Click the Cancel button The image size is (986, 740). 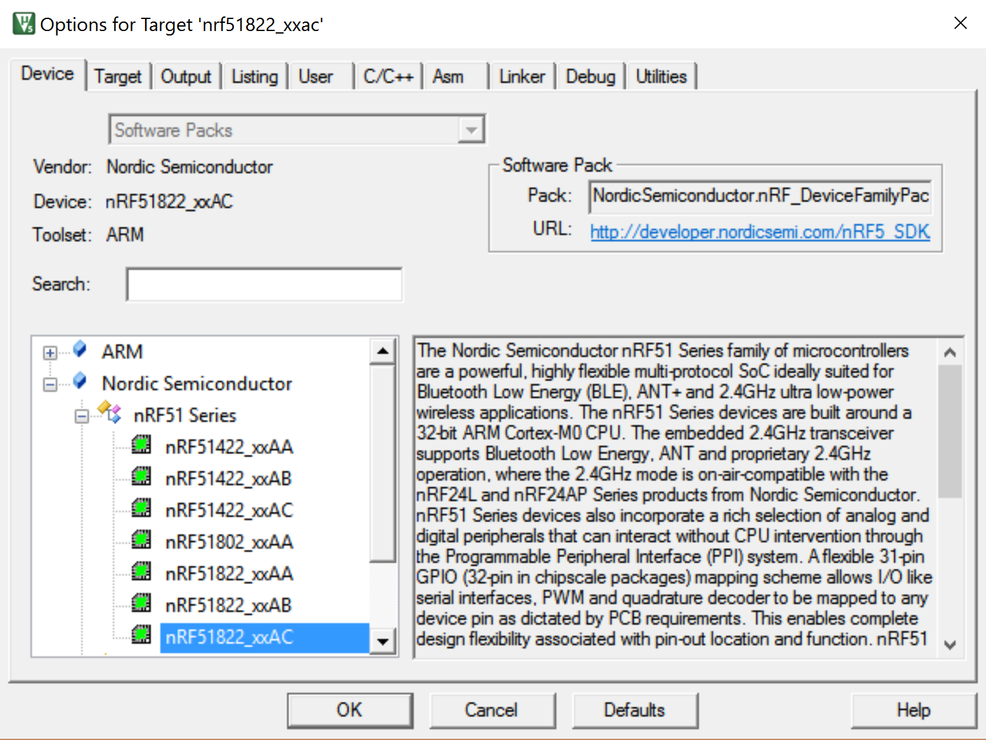point(492,710)
